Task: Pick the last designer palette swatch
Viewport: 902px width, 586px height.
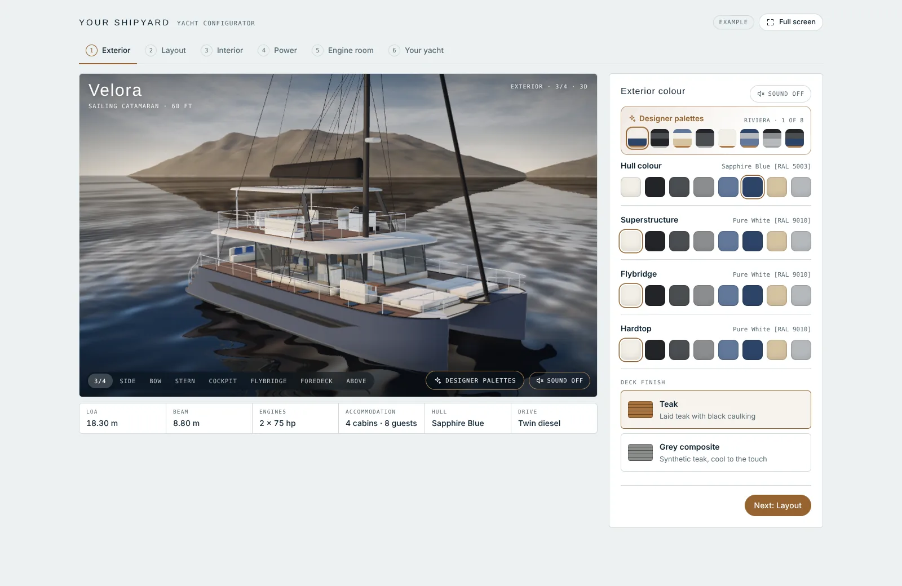Action: click(794, 138)
